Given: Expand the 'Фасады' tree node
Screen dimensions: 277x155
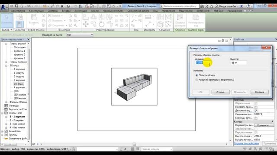Looking at the screenshot, I should point(6,102).
